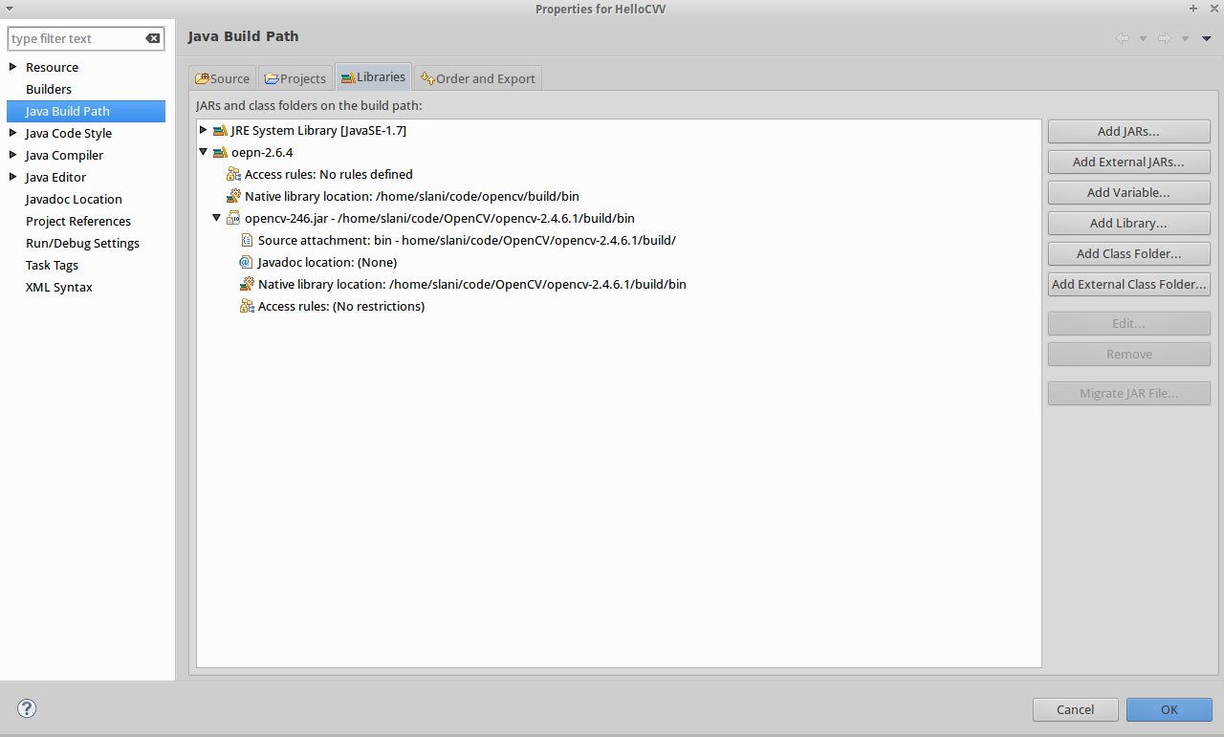
Task: Click the opencv/build/bin native library icon
Action: point(233,196)
